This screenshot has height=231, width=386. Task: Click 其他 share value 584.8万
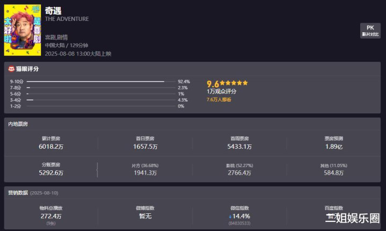click(334, 173)
